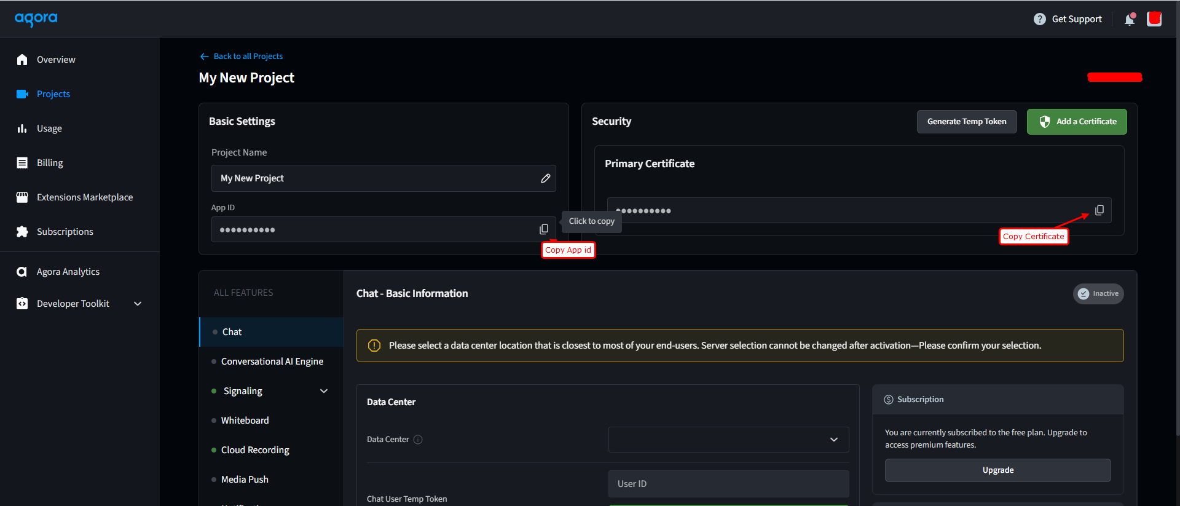Viewport: 1180px width, 506px height.
Task: Open the notifications bell
Action: pos(1130,19)
